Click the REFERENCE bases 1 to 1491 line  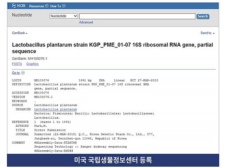point(53,122)
